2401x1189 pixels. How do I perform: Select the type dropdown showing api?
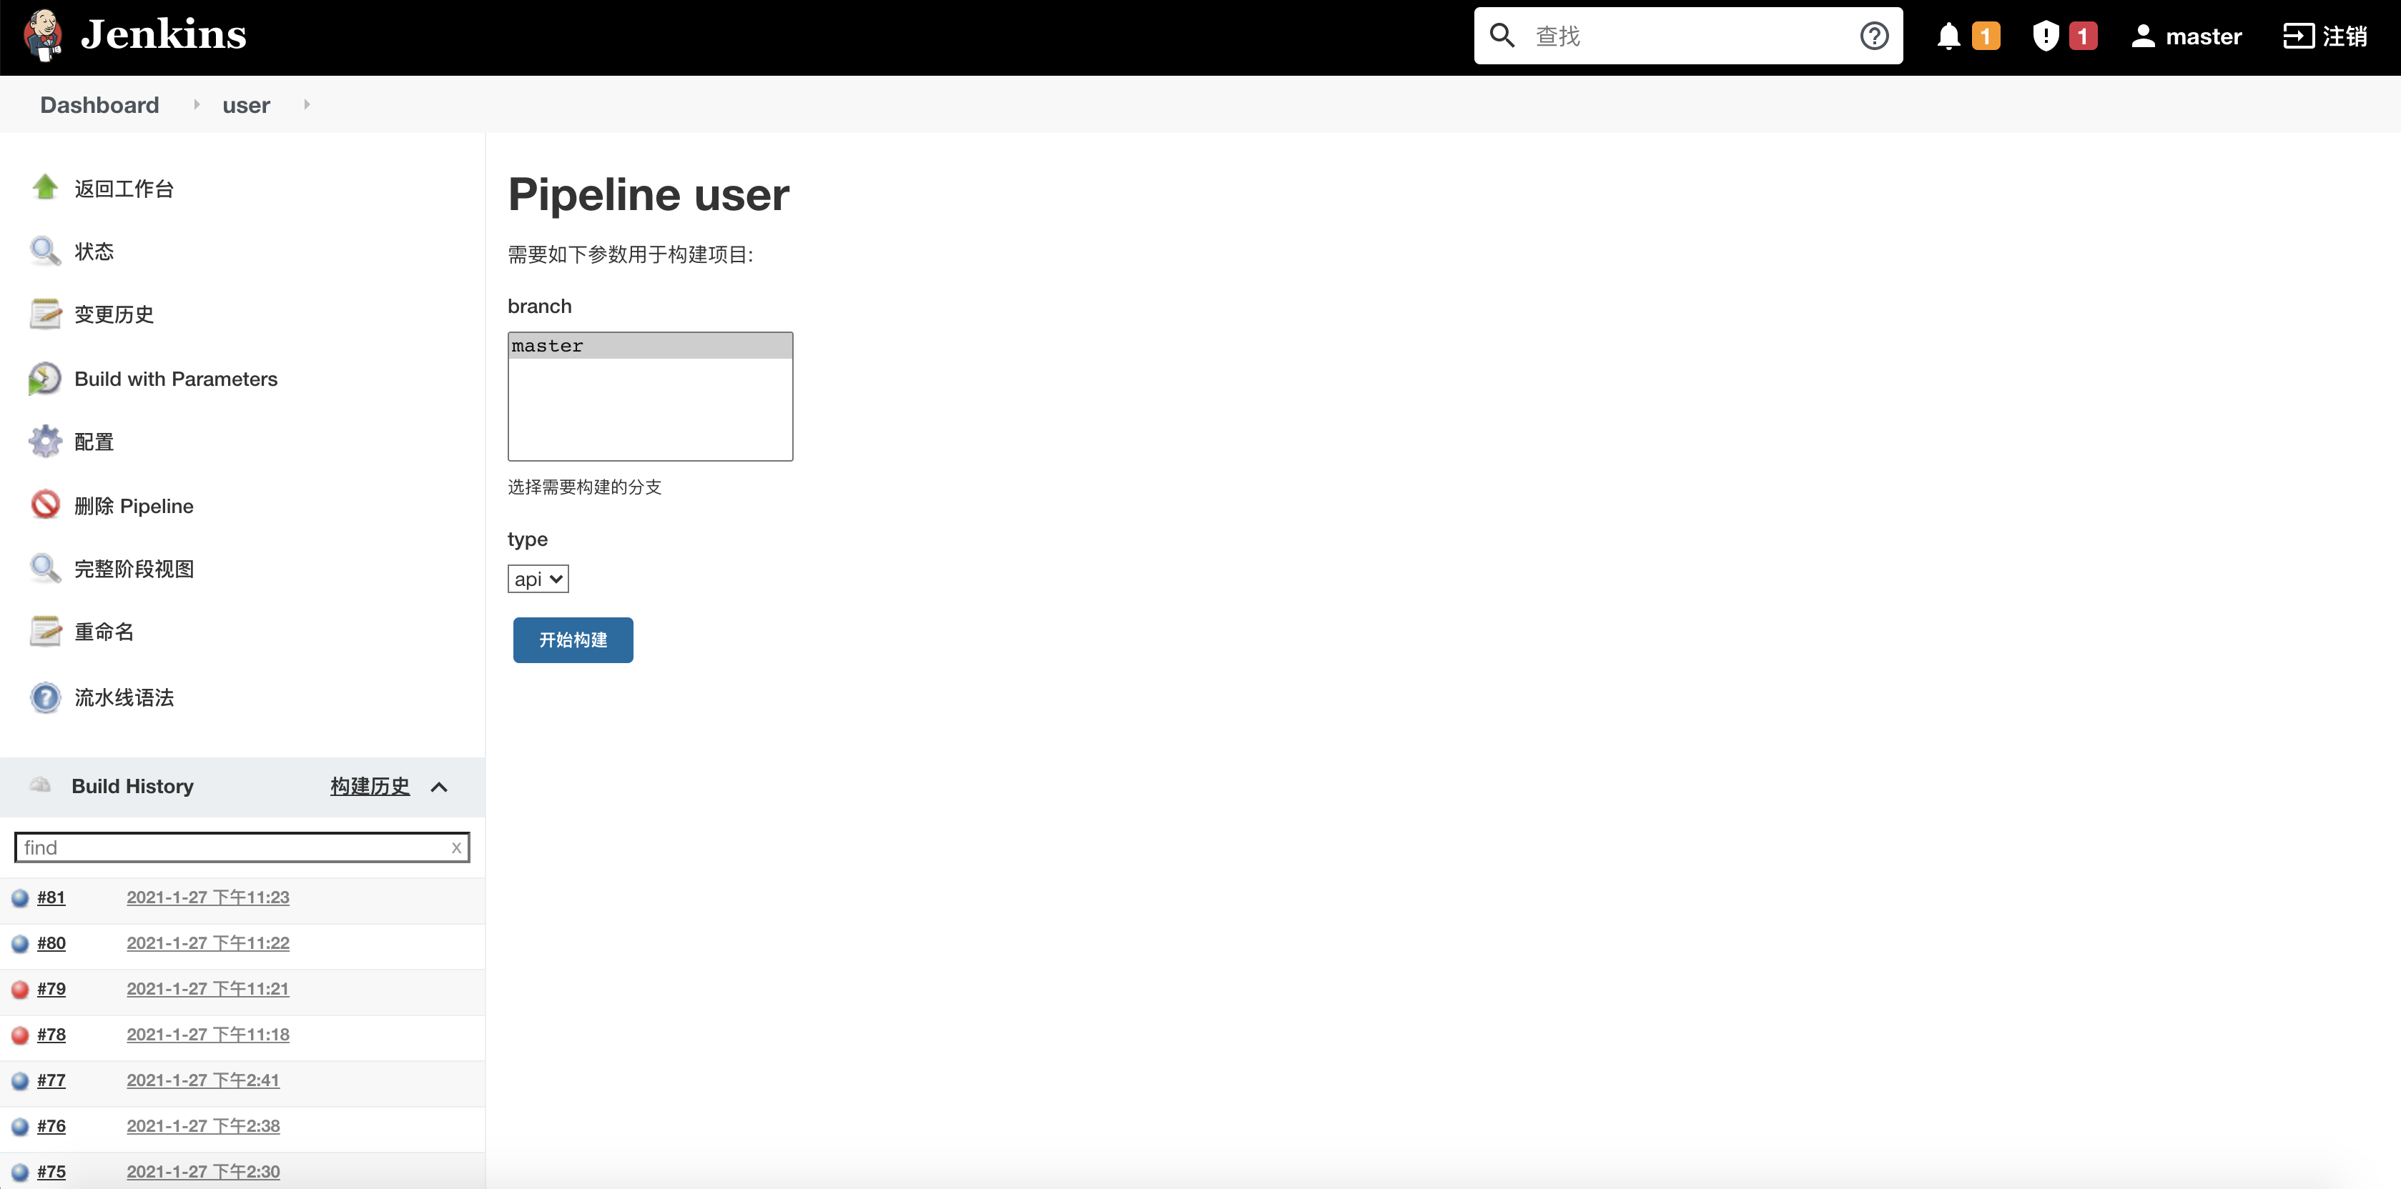point(538,579)
